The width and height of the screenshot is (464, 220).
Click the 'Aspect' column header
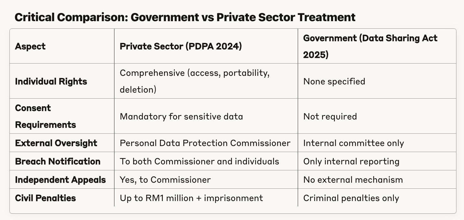pyautogui.click(x=30, y=46)
